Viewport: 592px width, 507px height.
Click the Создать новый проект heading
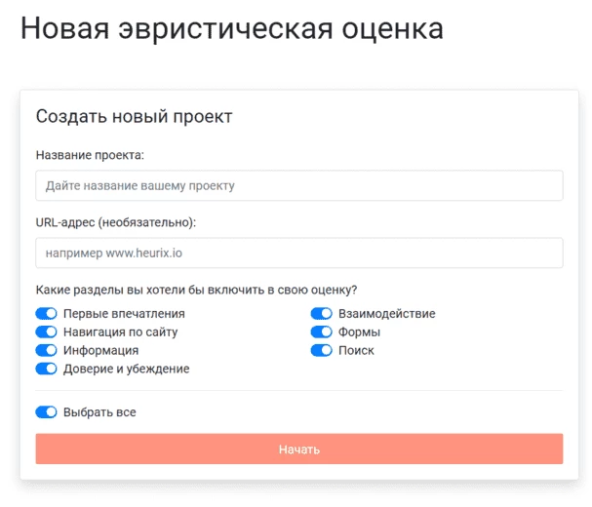134,116
